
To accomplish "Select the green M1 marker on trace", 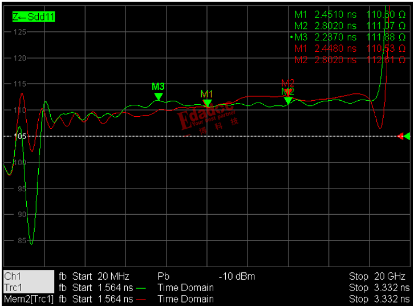I will click(207, 103).
